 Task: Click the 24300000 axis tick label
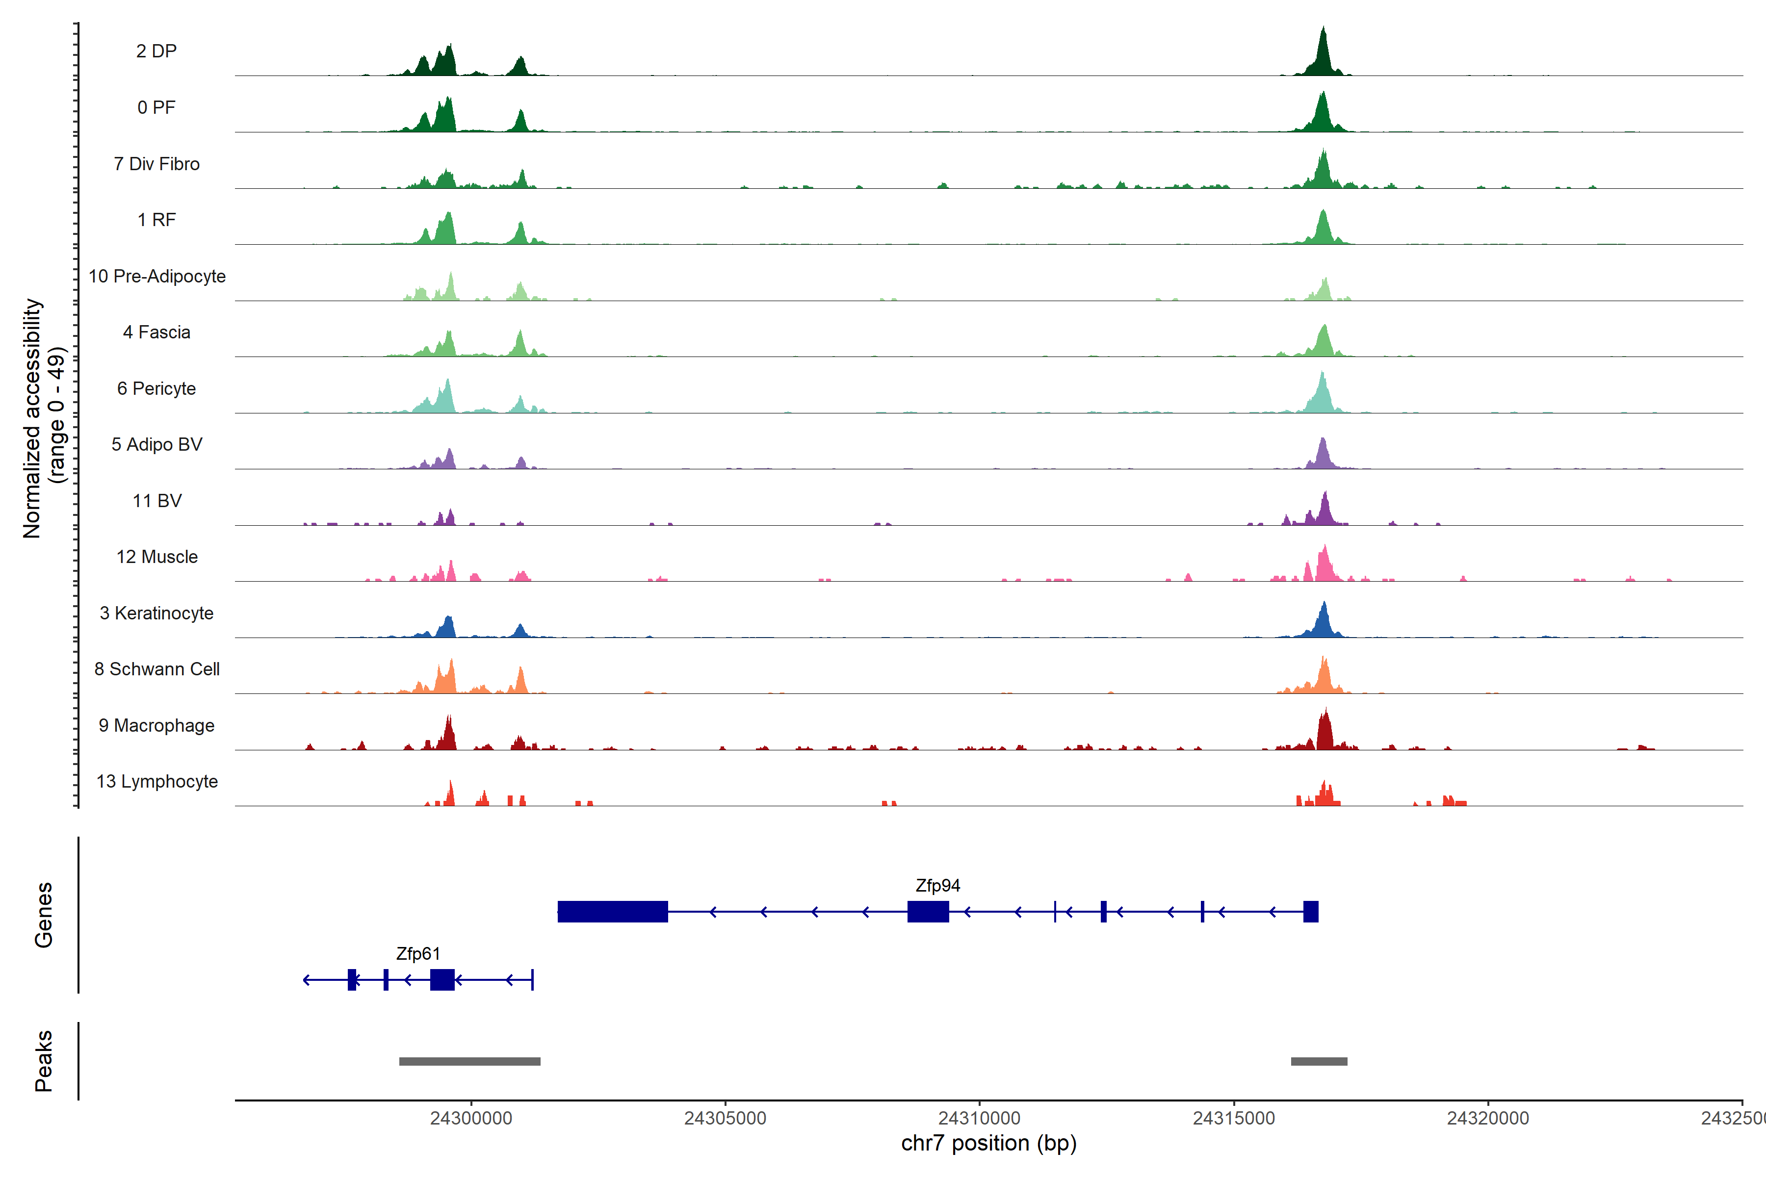click(471, 1118)
